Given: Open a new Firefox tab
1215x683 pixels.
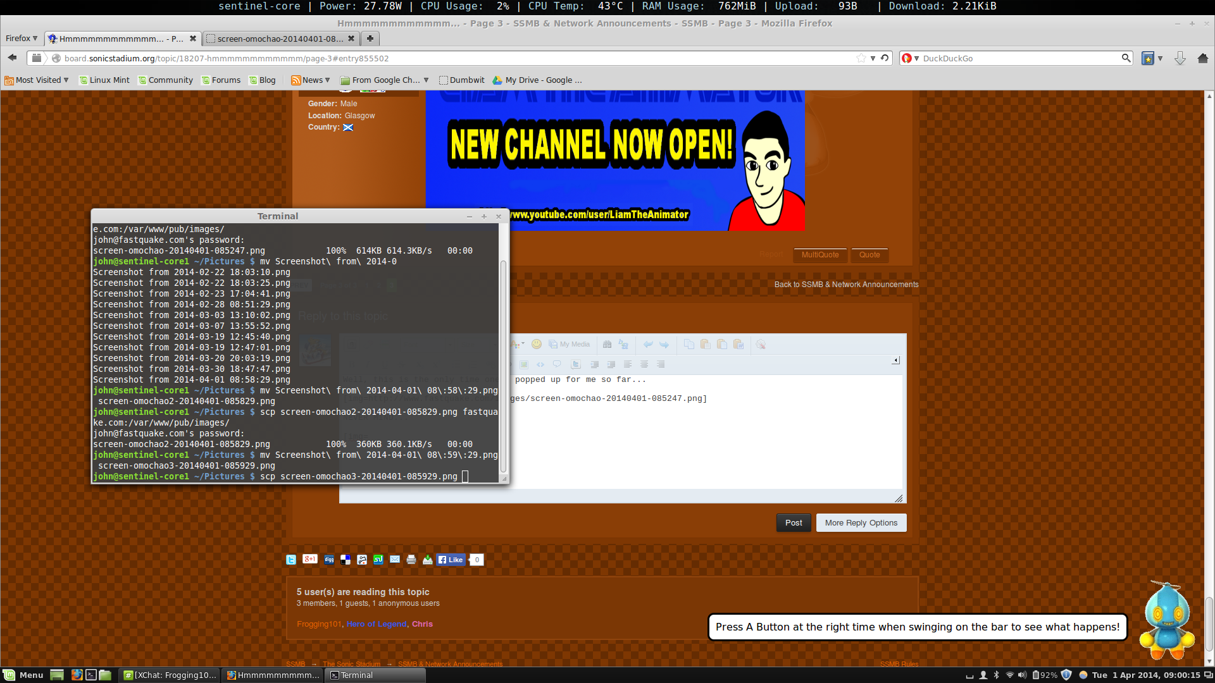Looking at the screenshot, I should 370,39.
